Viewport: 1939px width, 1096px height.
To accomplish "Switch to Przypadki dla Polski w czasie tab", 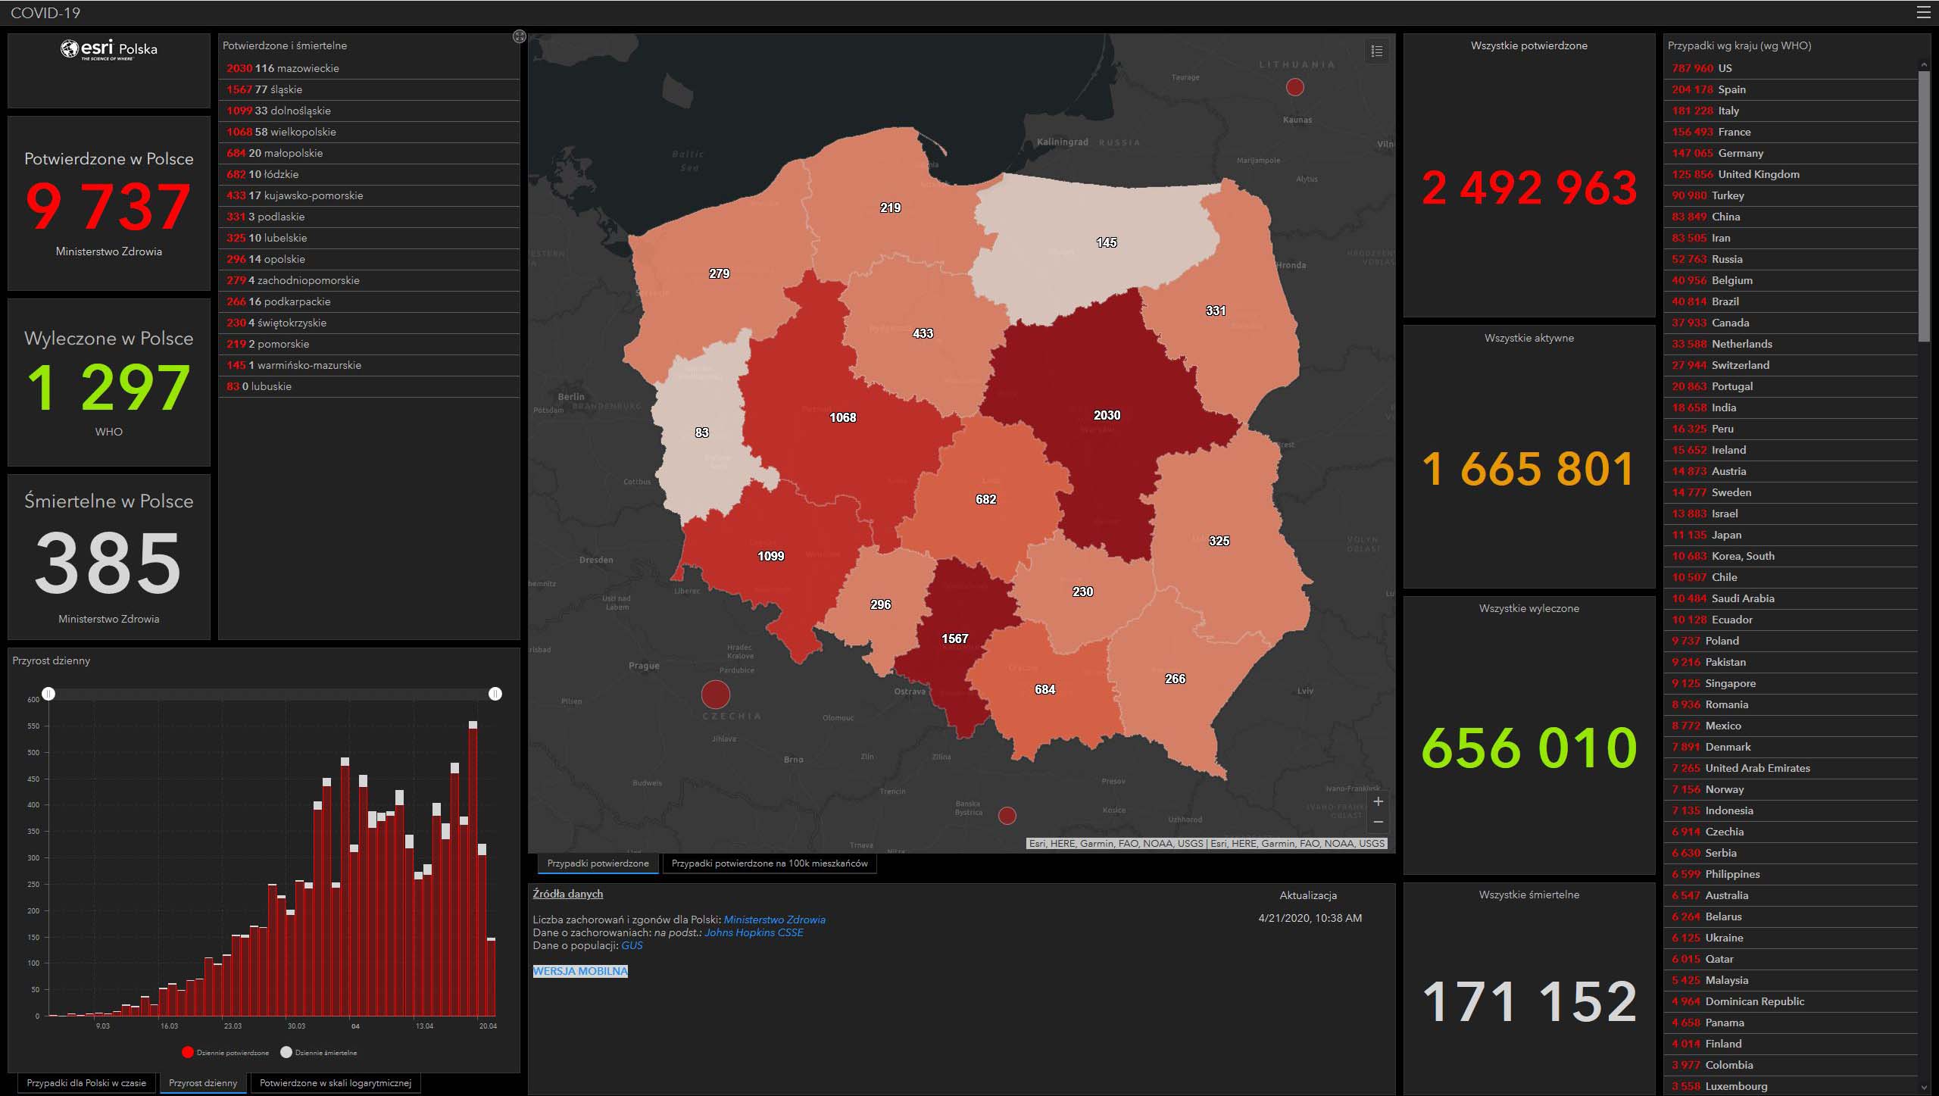I will tap(86, 1083).
